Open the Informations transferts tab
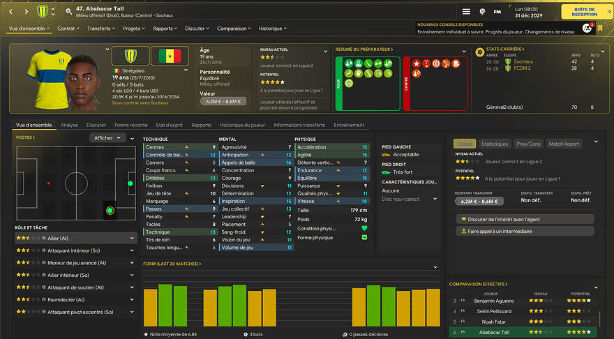The height and width of the screenshot is (339, 614). pyautogui.click(x=299, y=125)
